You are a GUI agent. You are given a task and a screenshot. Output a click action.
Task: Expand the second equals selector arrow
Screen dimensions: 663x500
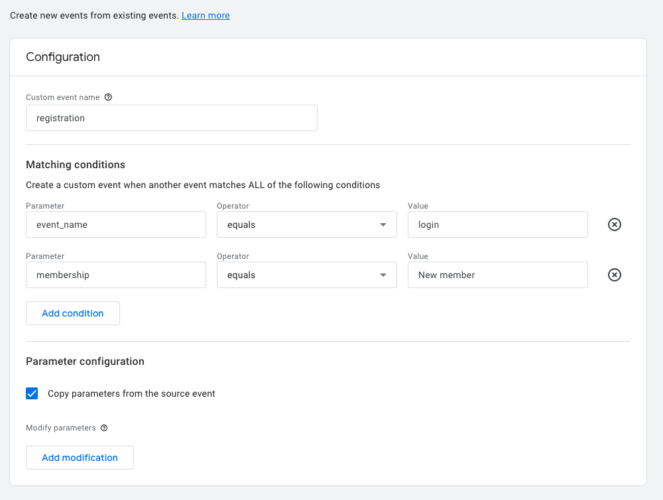(x=383, y=275)
